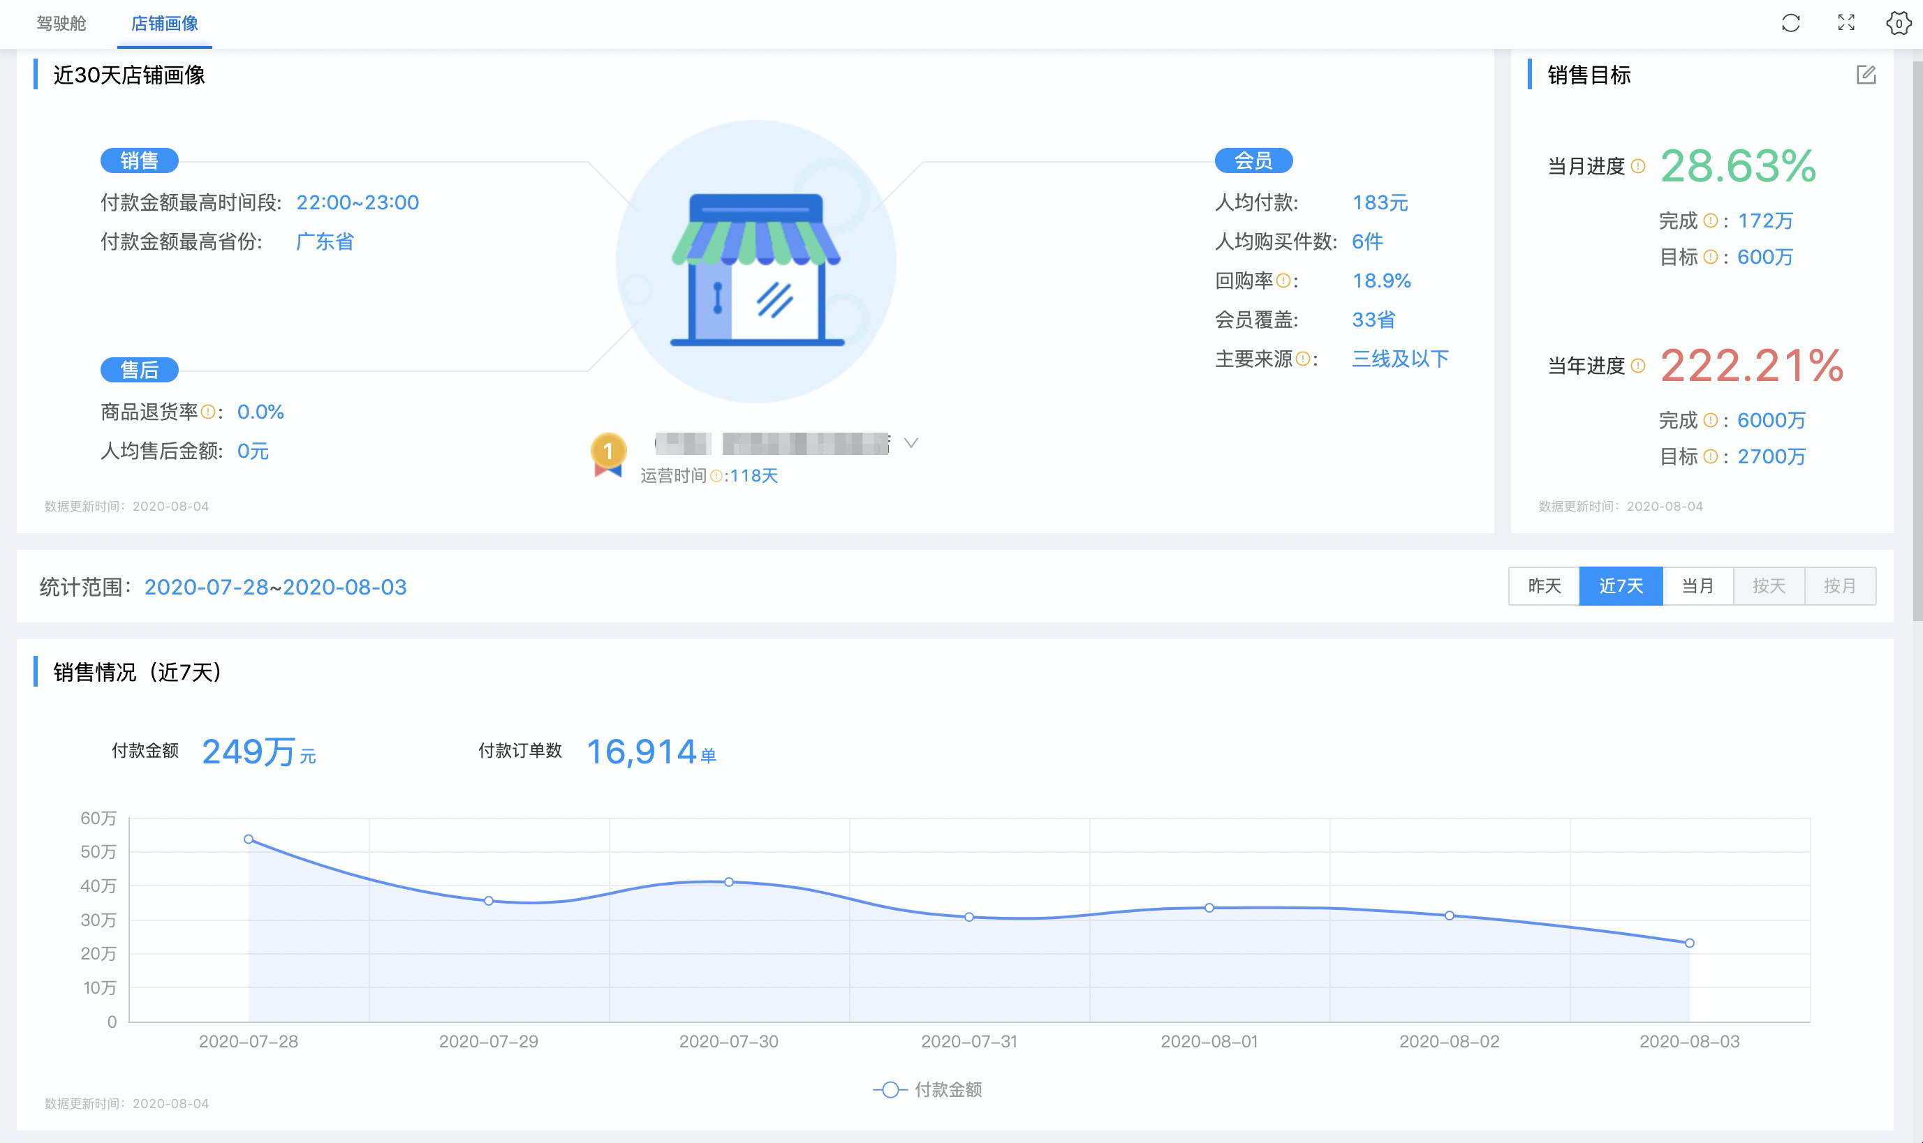Click info icon next to 当年进度

(x=1639, y=366)
